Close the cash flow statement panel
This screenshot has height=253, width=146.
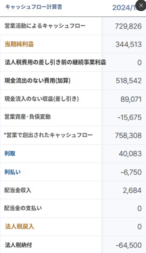point(141,5)
